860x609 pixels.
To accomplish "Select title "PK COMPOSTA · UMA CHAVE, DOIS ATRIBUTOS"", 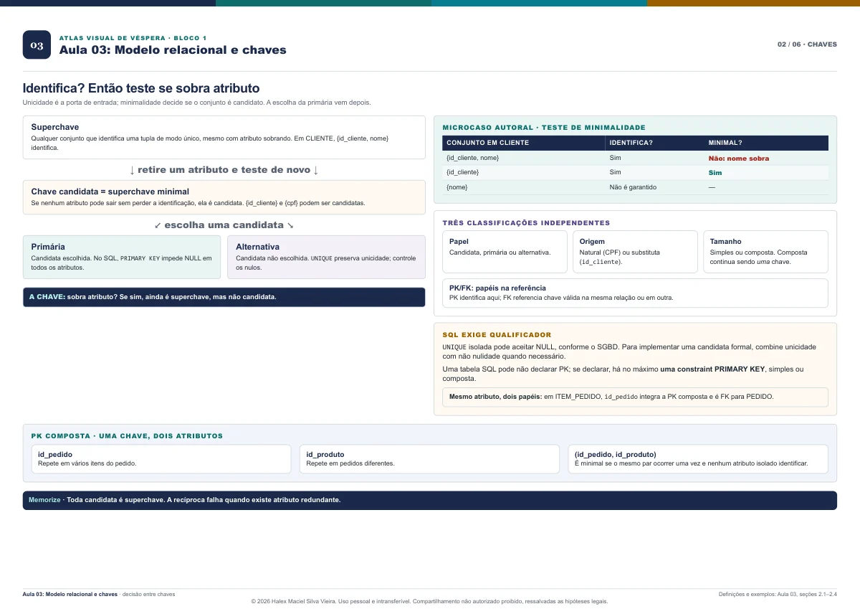I will [127, 436].
